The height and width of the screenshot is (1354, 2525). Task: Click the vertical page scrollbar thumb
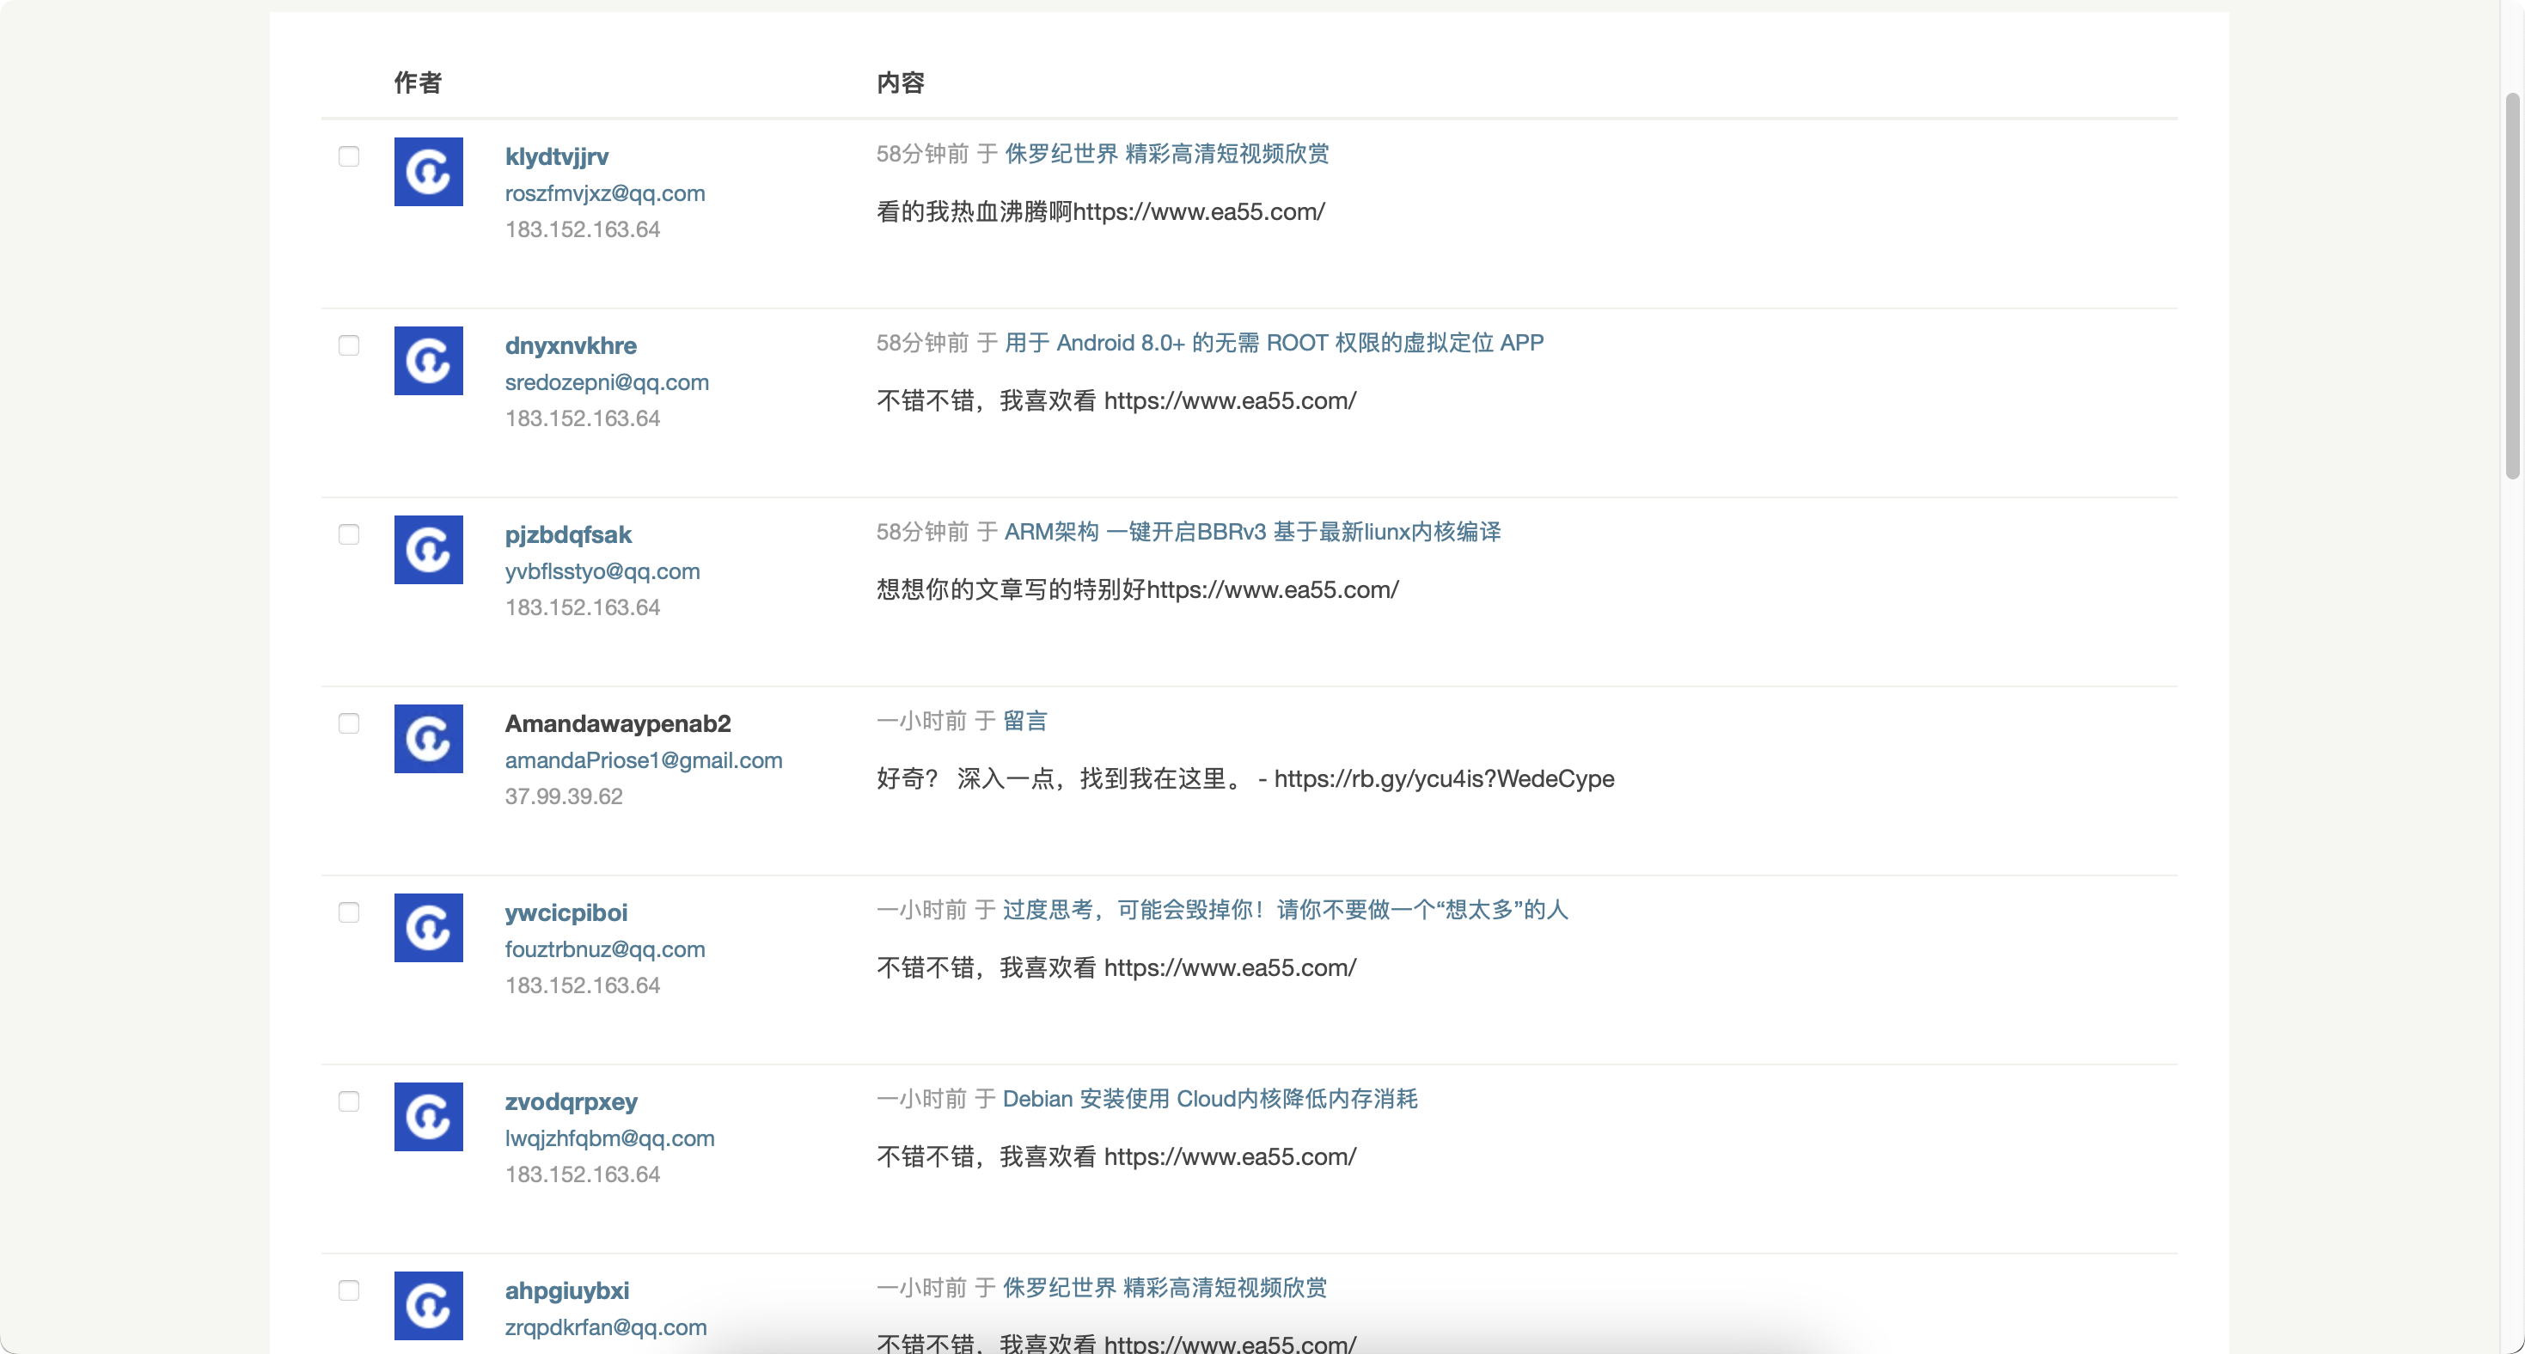2513,284
